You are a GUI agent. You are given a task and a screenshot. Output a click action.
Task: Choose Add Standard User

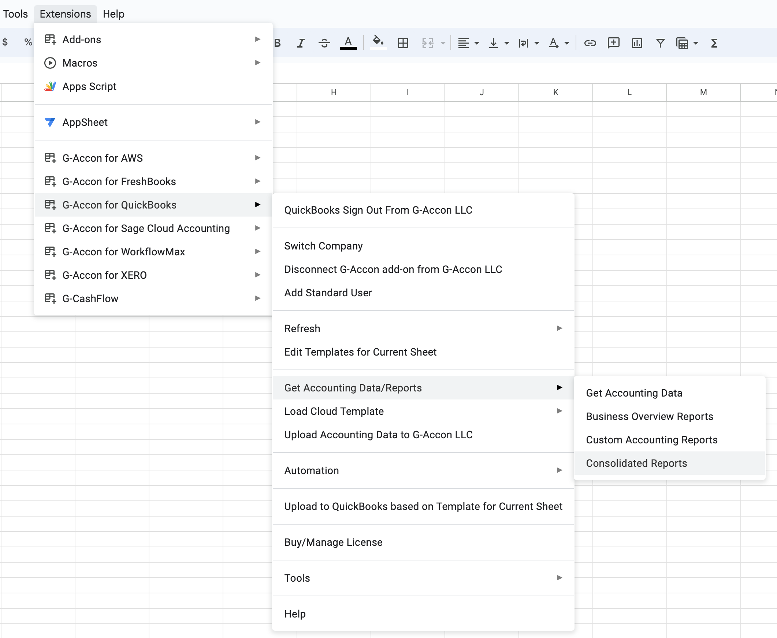pyautogui.click(x=423, y=293)
